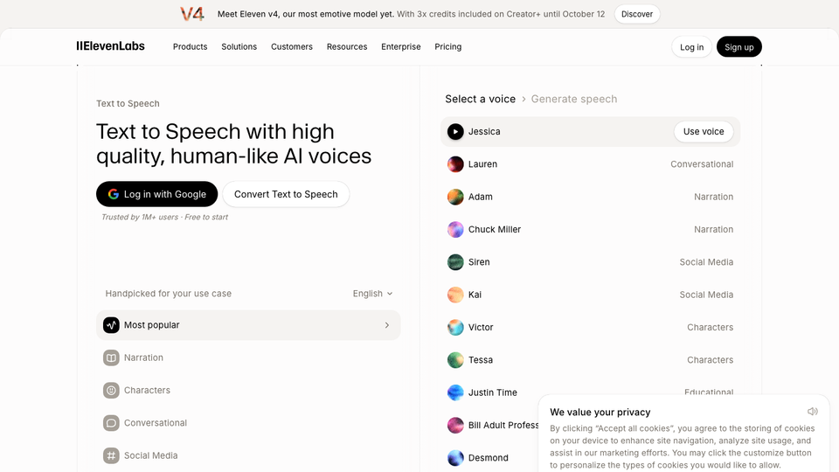
Task: Click Discover in the announcement banner
Action: [637, 14]
